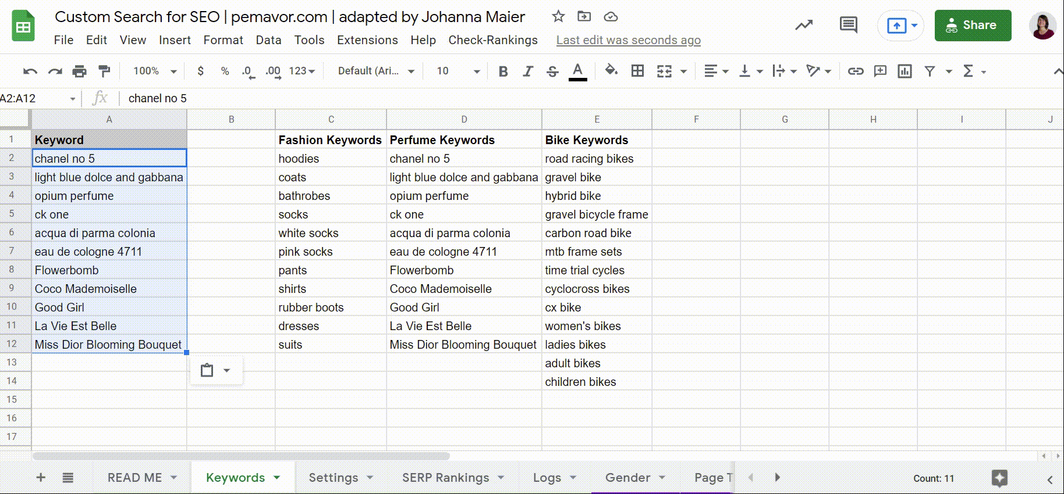1064x494 pixels.
Task: Open the Extensions menu
Action: point(367,40)
